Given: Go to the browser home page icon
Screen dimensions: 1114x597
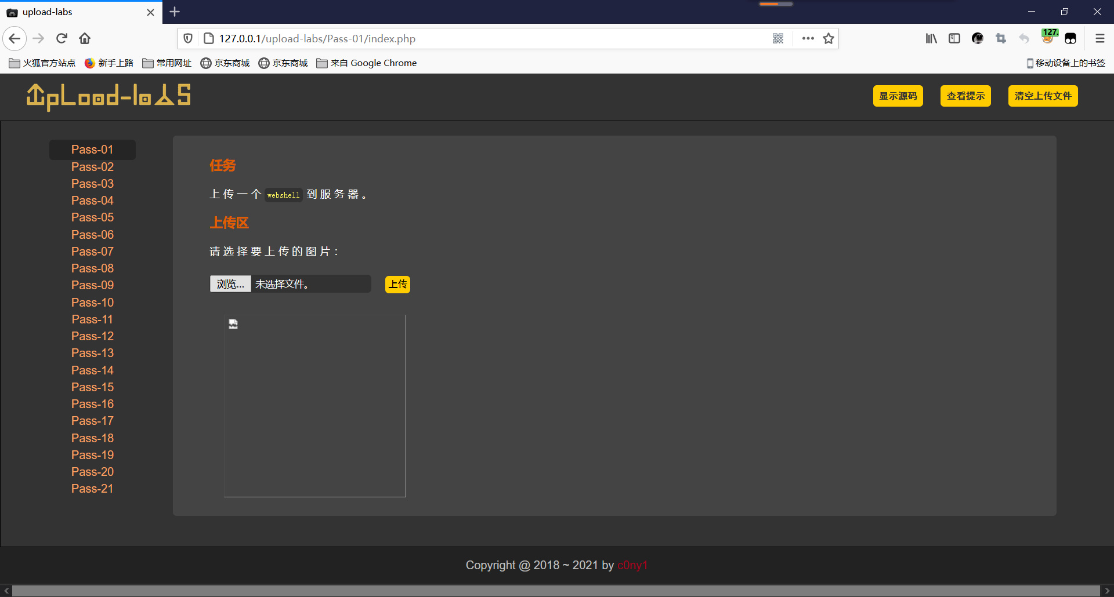Looking at the screenshot, I should click(85, 38).
